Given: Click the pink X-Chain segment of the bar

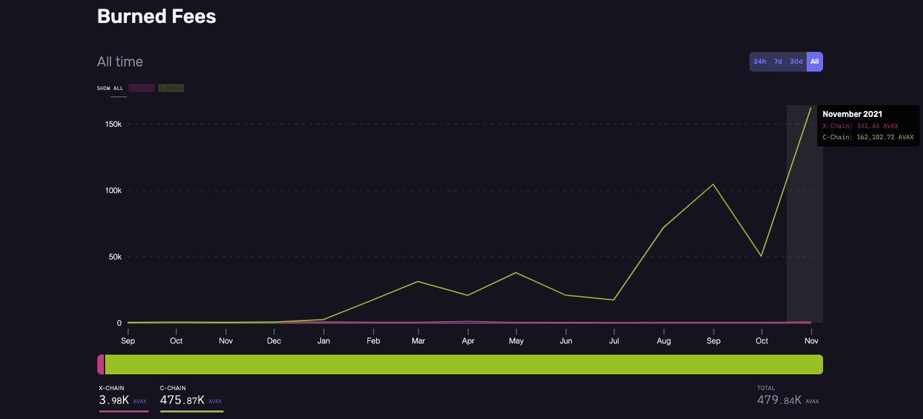Looking at the screenshot, I should coord(101,364).
